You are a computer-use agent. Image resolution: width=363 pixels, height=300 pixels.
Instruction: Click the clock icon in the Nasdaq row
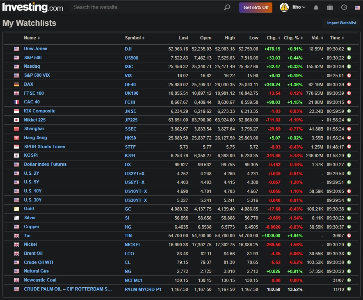point(349,66)
